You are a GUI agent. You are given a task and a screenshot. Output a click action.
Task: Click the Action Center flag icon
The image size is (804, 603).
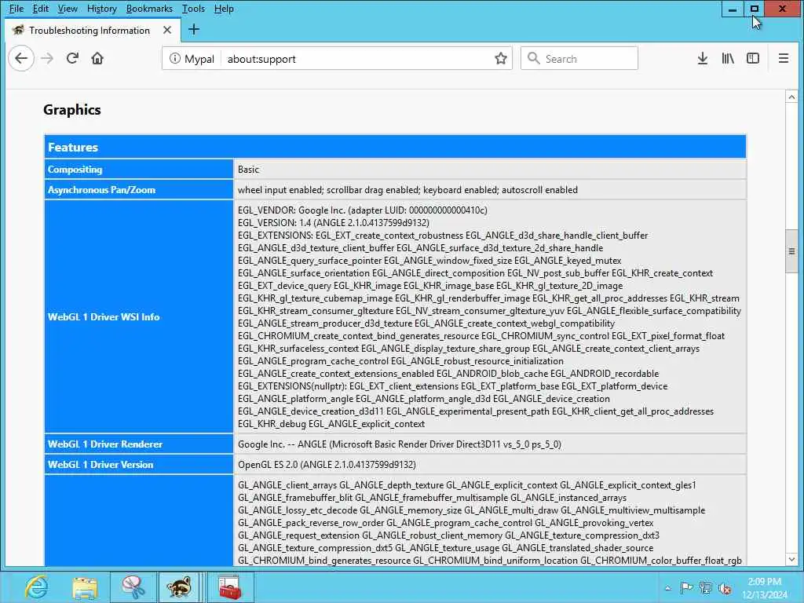coord(686,587)
